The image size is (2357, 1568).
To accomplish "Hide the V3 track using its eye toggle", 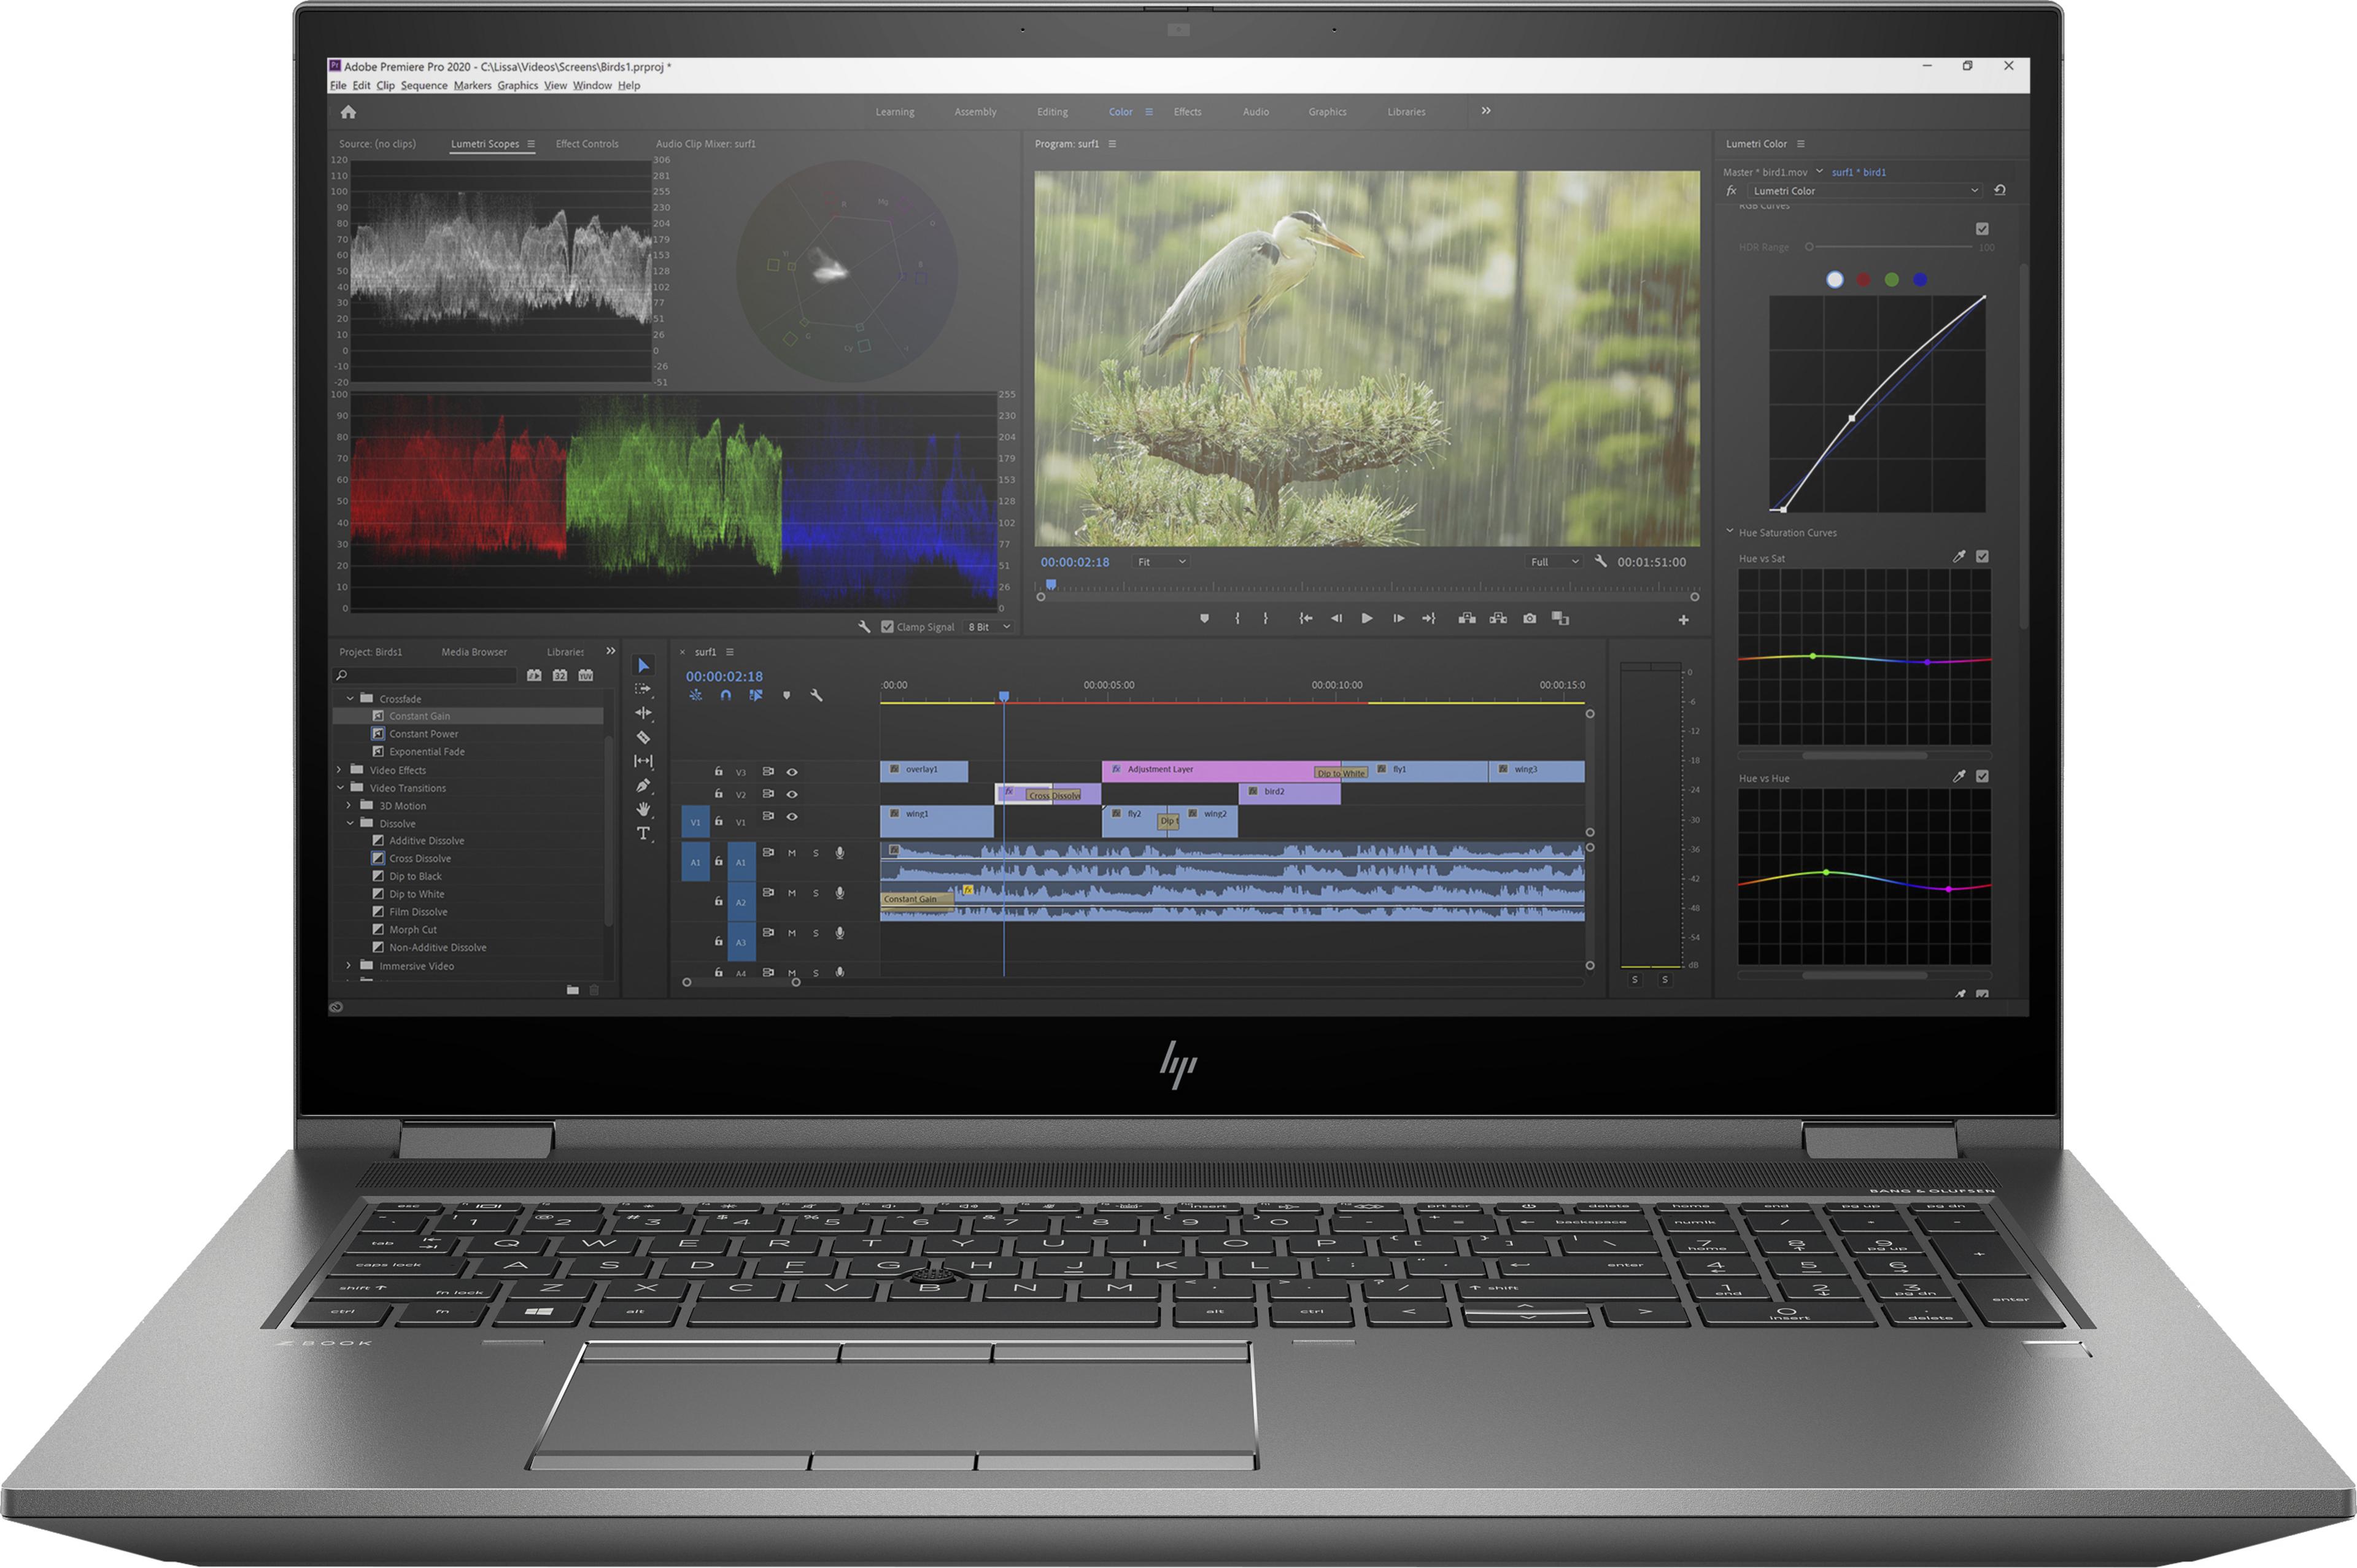I will coord(793,772).
